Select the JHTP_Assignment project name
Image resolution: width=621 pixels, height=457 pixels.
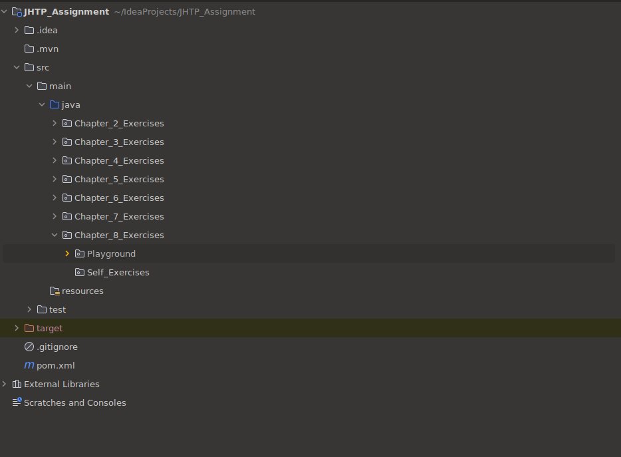(x=66, y=12)
